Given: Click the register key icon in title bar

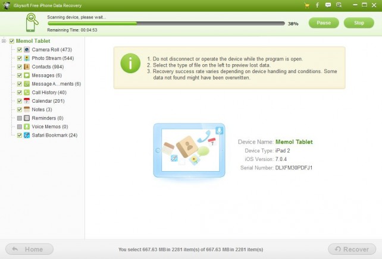Looking at the screenshot, I should point(339,5).
